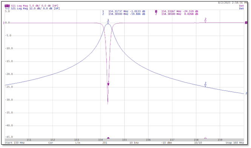
Task: Click the 155 frequency axis label
Action: [124, 140]
